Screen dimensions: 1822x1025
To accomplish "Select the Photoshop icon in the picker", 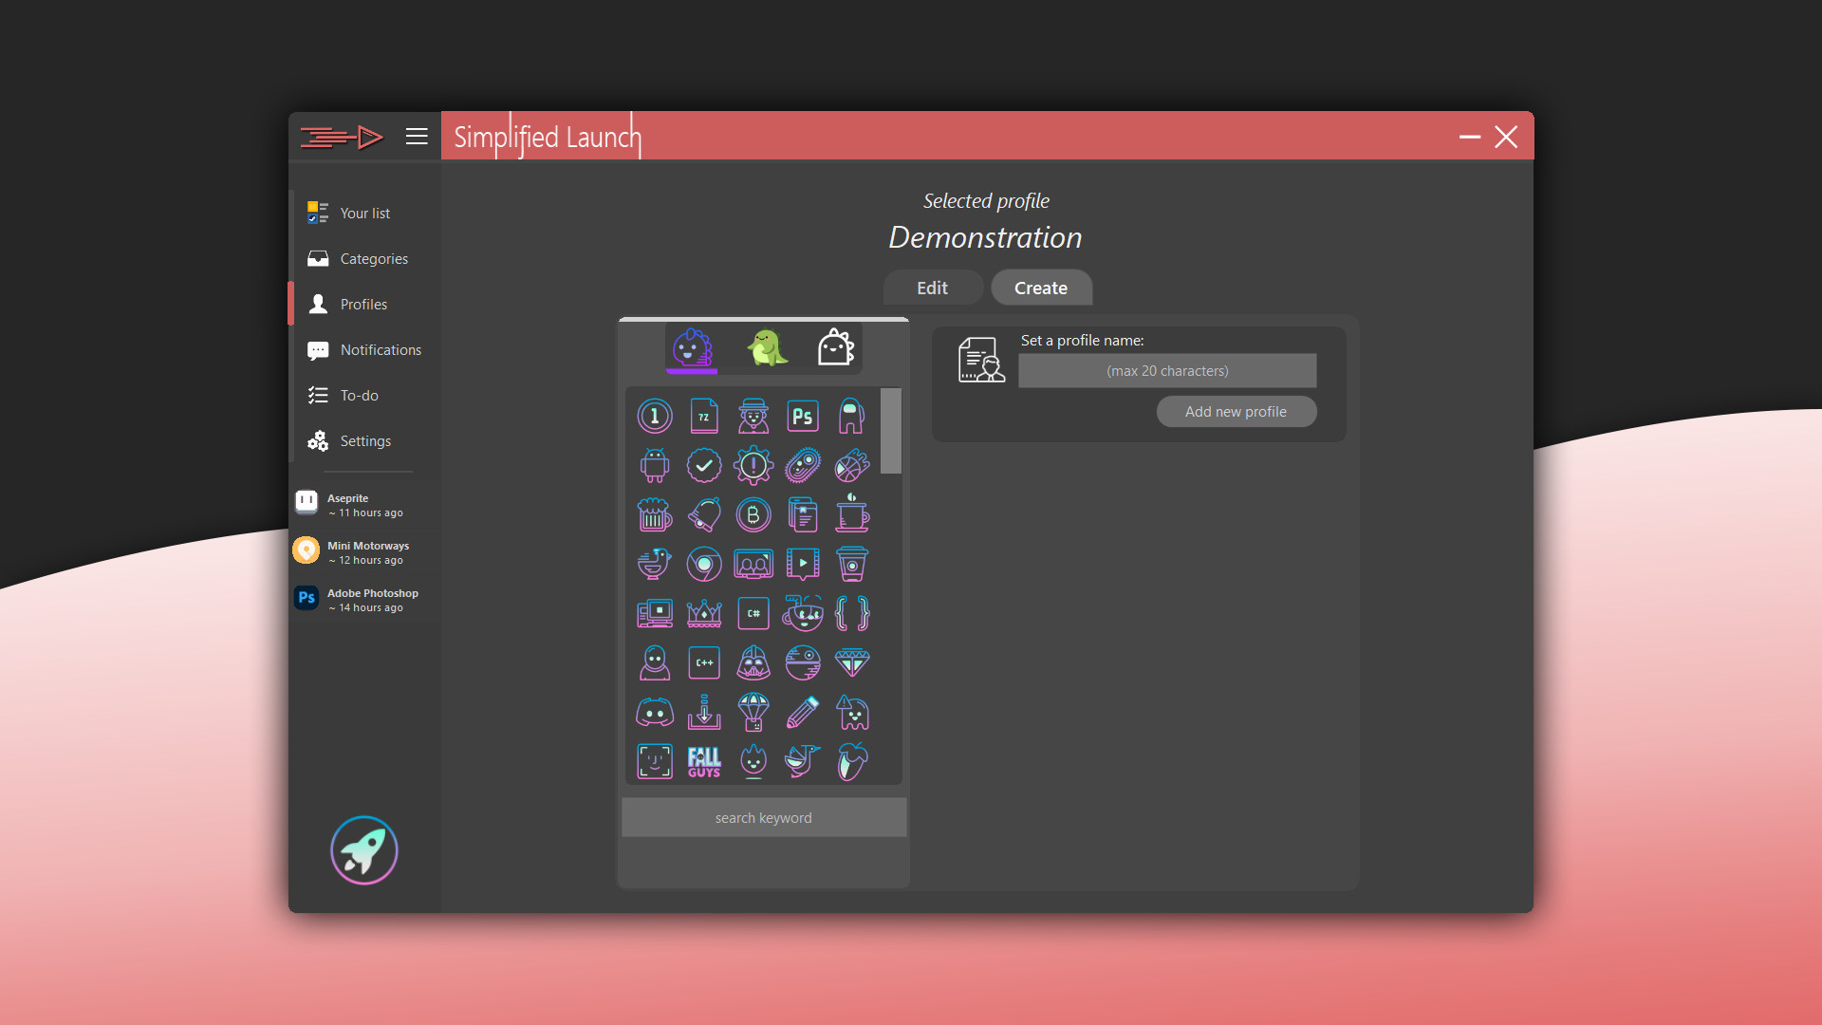I will (x=802, y=415).
